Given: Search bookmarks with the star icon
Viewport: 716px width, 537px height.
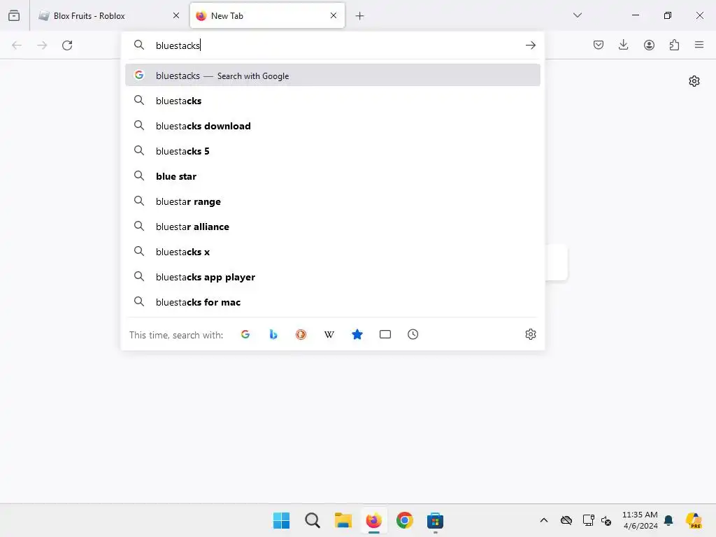Looking at the screenshot, I should coord(357,334).
